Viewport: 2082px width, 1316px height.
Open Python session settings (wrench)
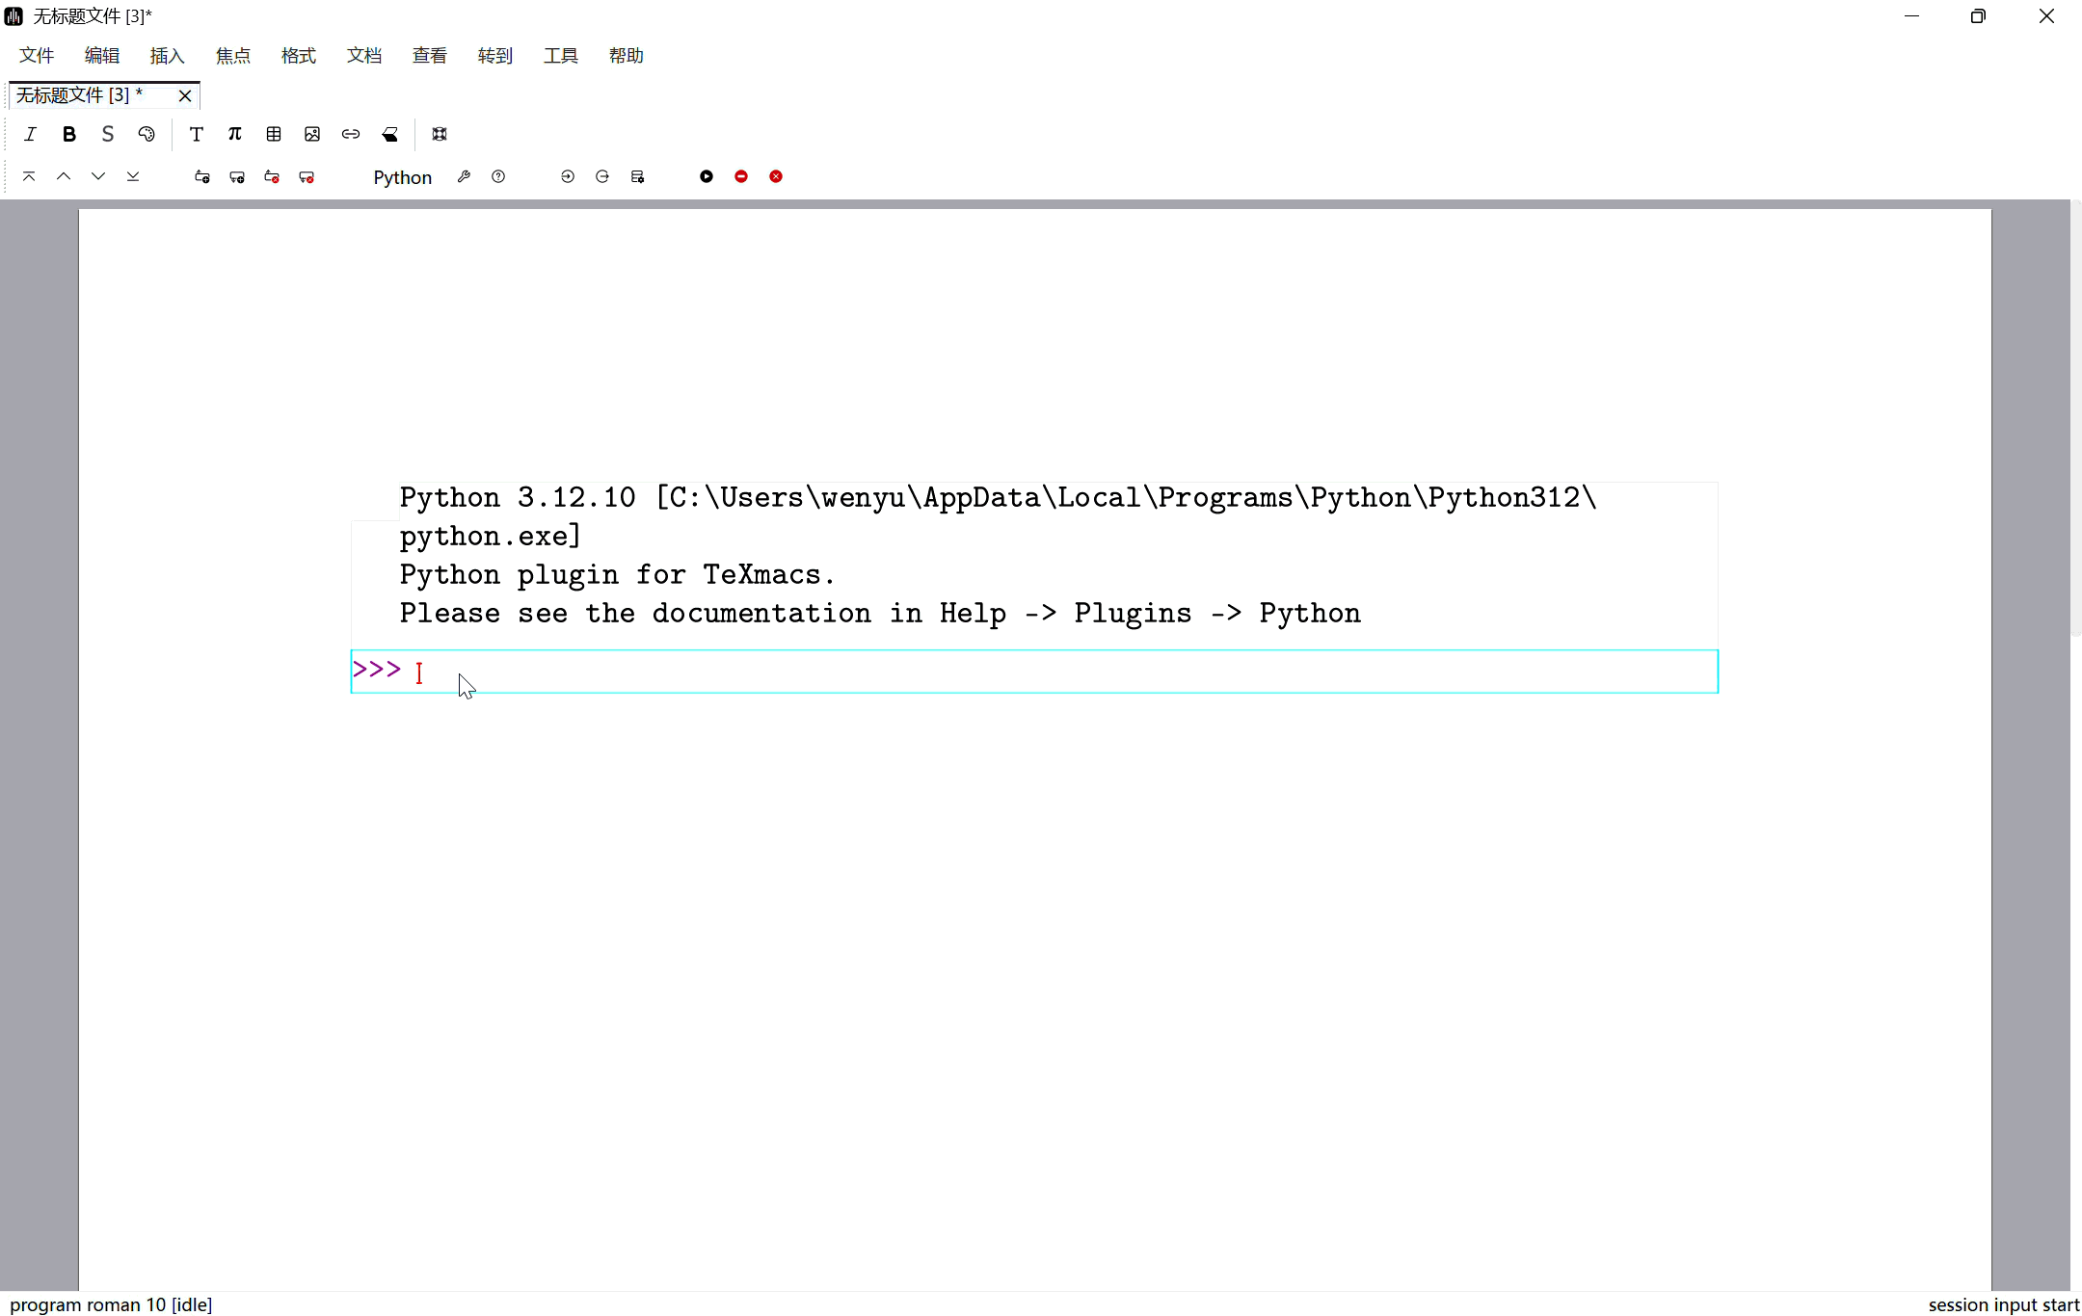pyautogui.click(x=464, y=176)
